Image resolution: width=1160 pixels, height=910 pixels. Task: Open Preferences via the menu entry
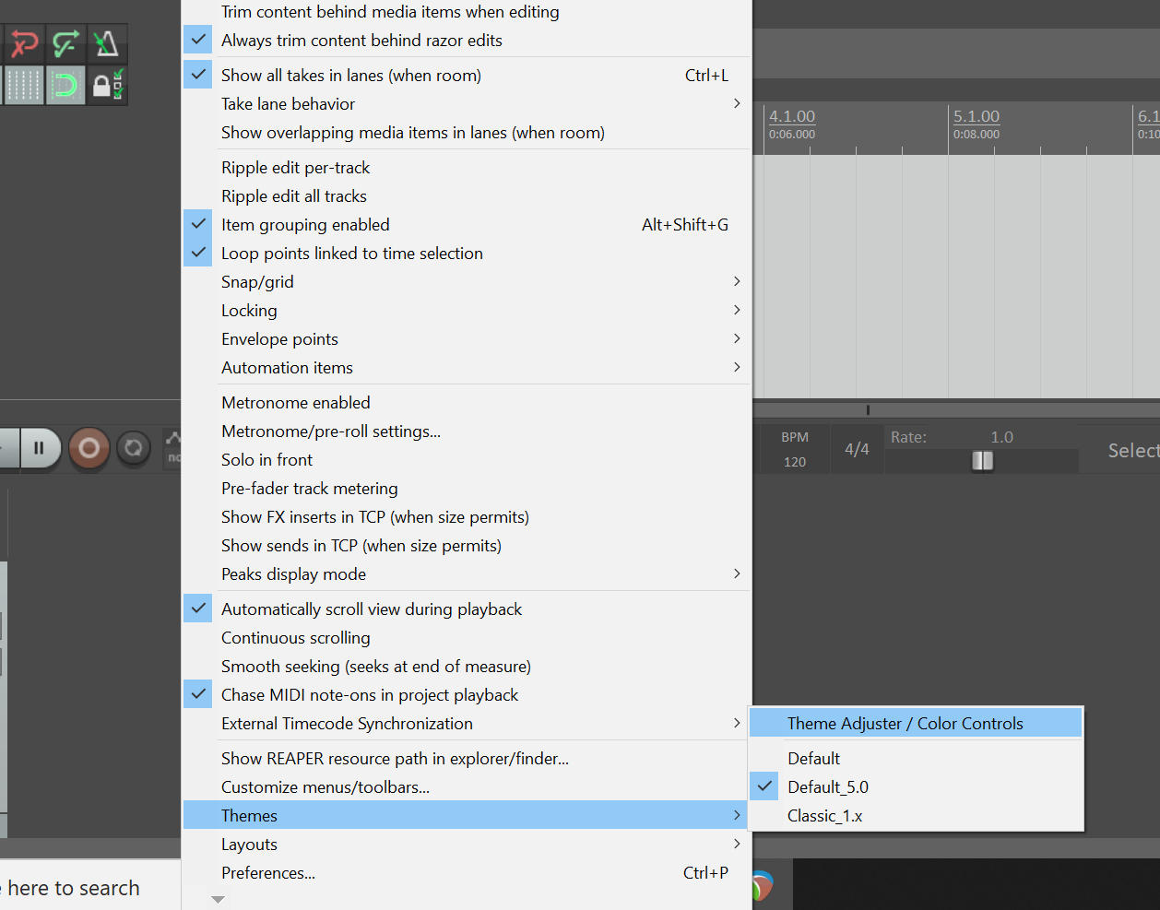[268, 872]
